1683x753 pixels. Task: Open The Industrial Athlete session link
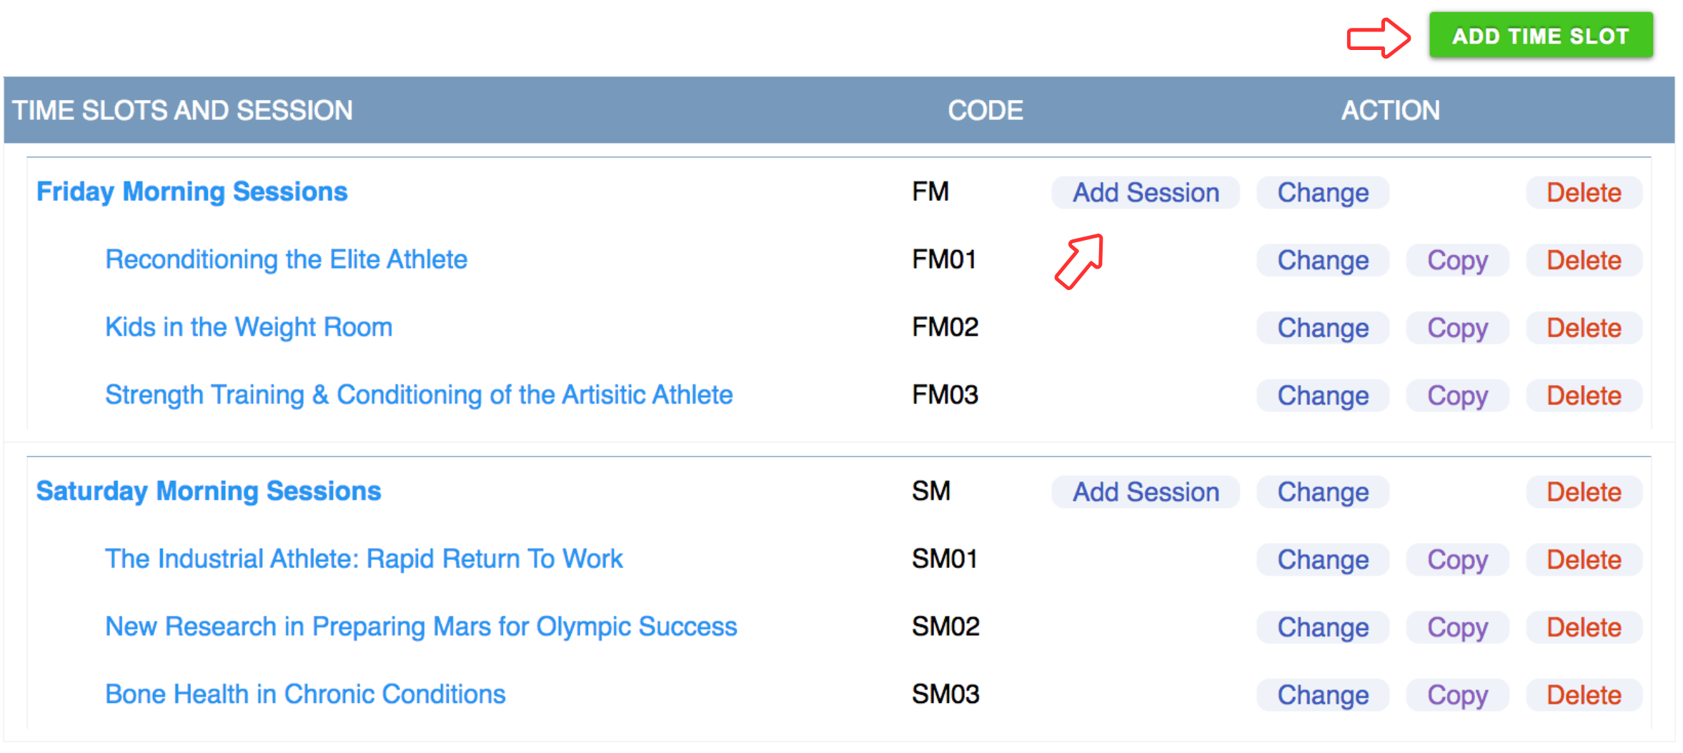click(x=364, y=559)
